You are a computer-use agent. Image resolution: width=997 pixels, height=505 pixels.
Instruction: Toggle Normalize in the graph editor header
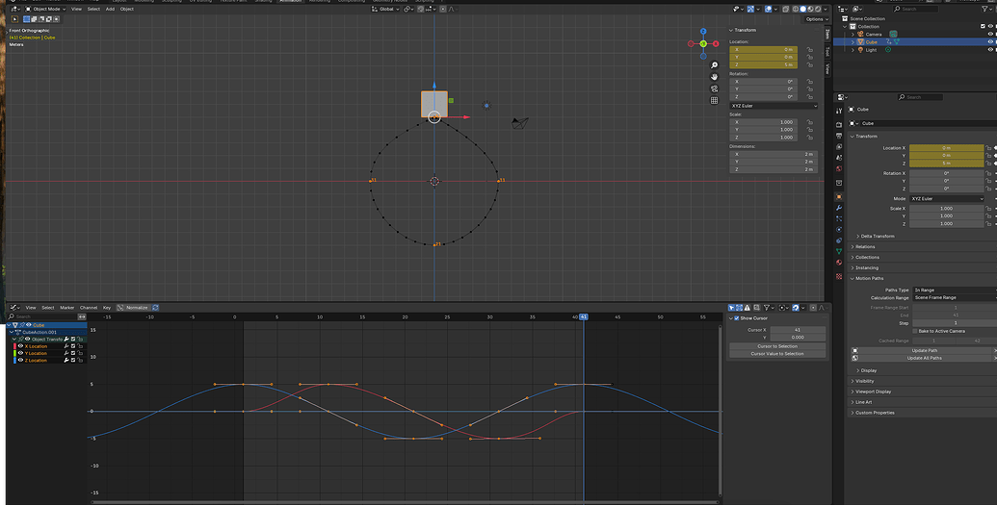pos(132,308)
